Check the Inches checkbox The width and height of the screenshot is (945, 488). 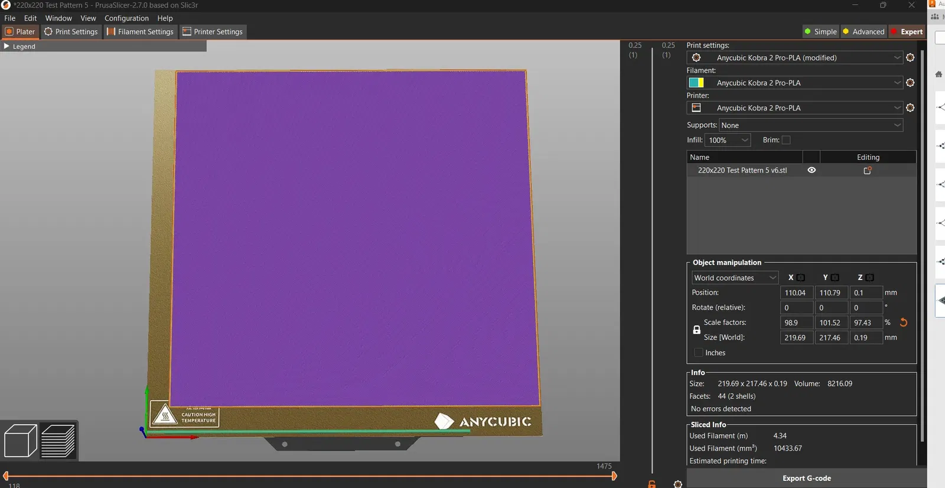[x=699, y=353]
